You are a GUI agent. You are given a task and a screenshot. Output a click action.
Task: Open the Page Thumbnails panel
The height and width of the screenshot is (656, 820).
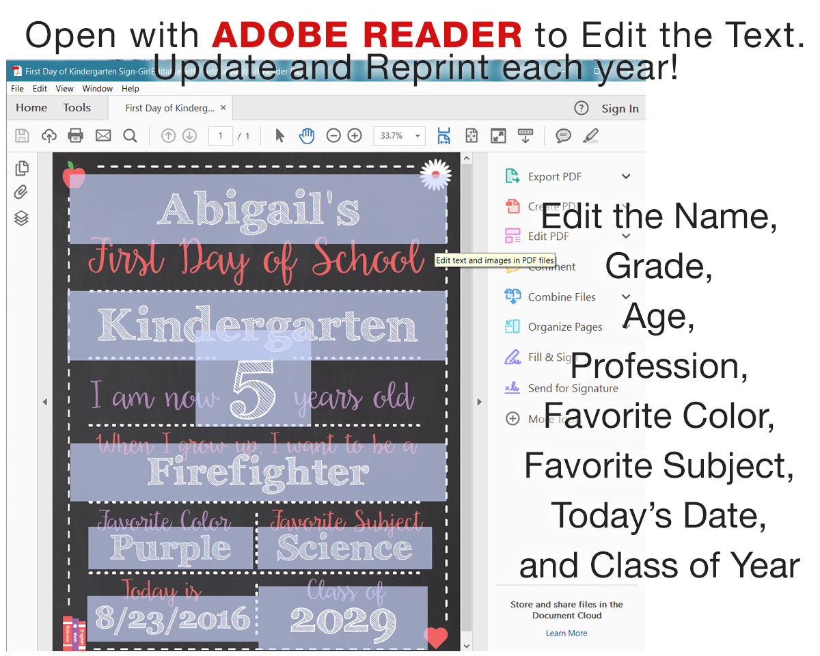click(x=22, y=168)
